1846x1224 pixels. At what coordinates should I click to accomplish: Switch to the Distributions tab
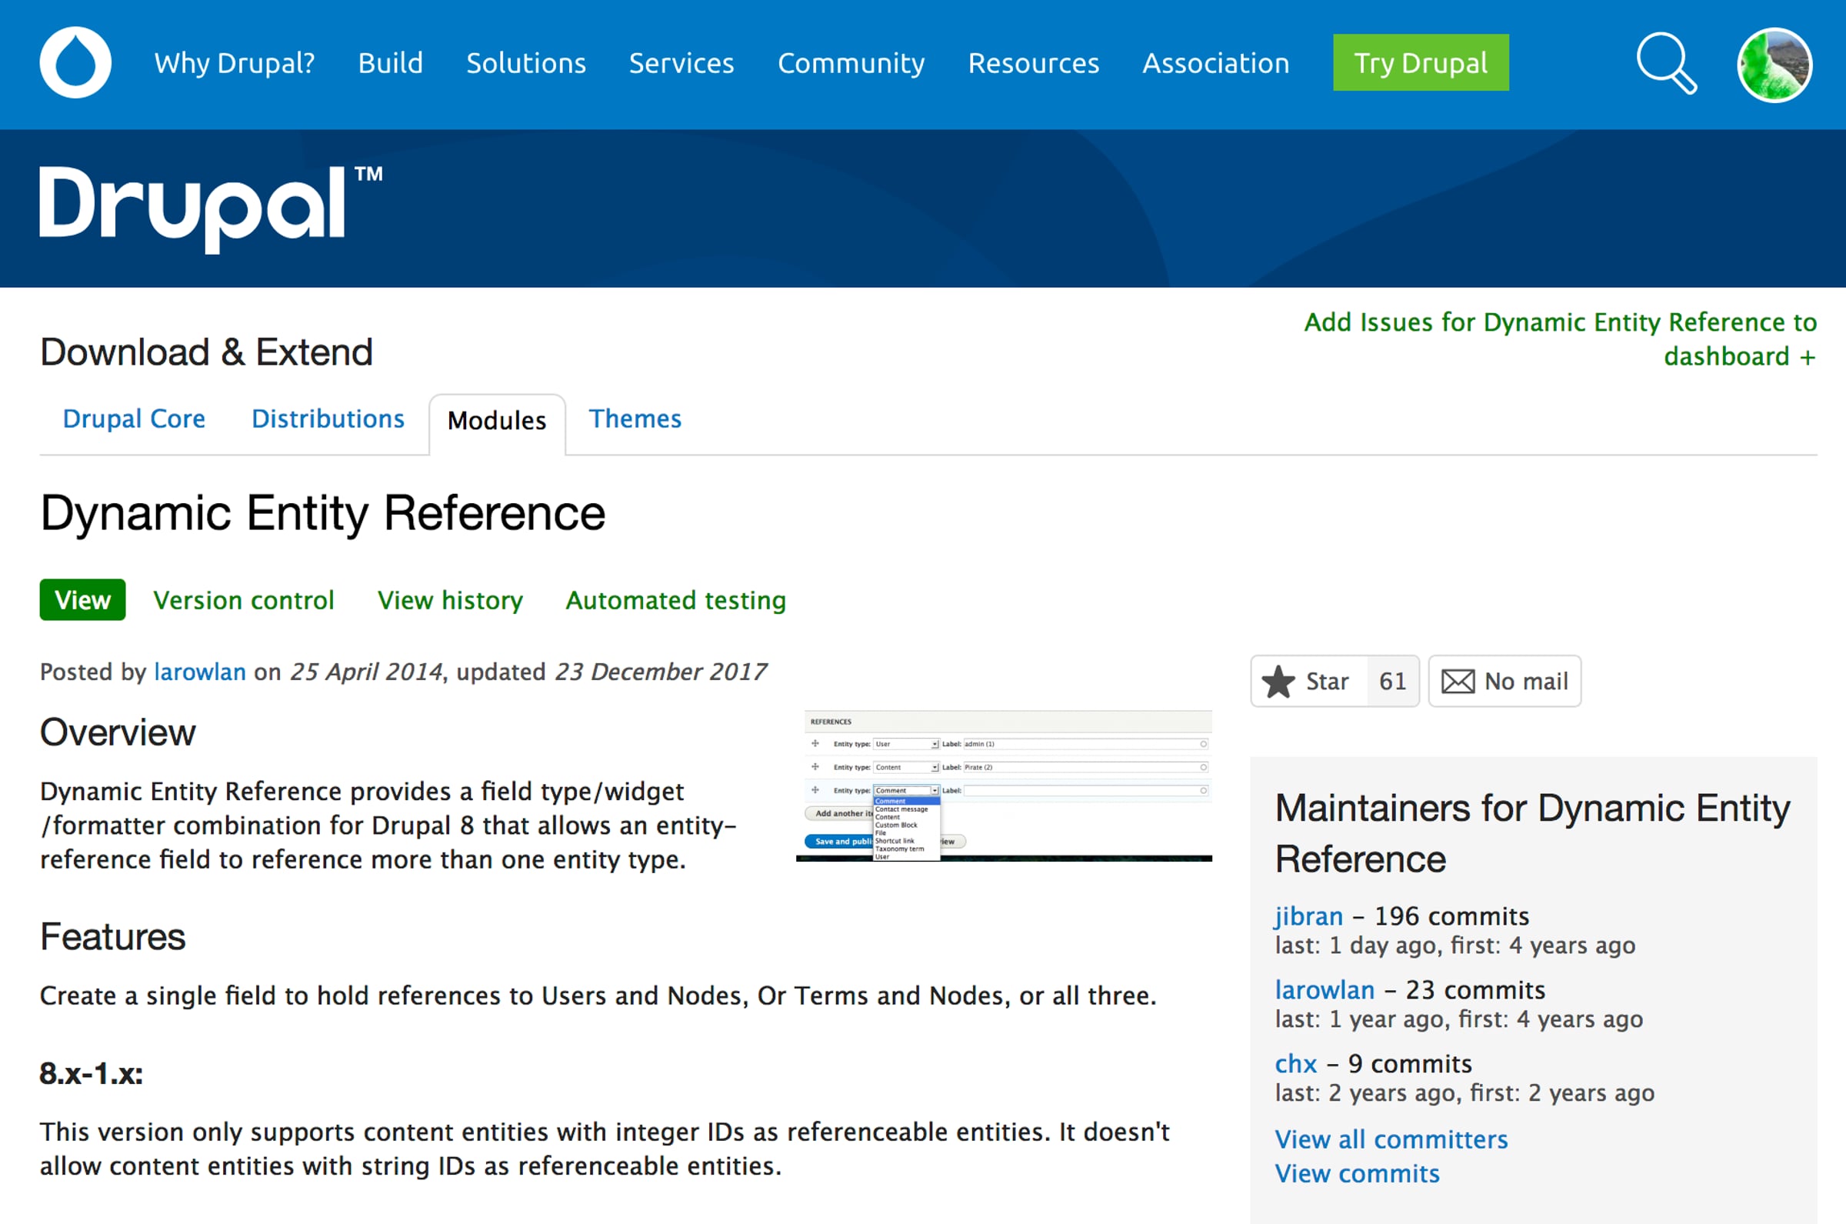328,419
